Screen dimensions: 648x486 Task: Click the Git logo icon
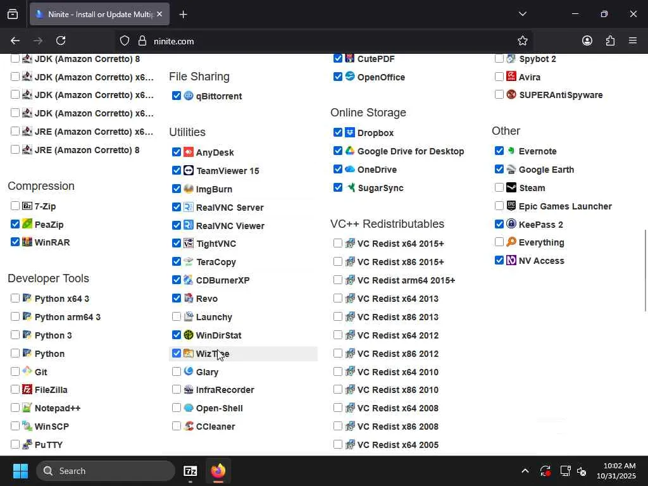(27, 371)
